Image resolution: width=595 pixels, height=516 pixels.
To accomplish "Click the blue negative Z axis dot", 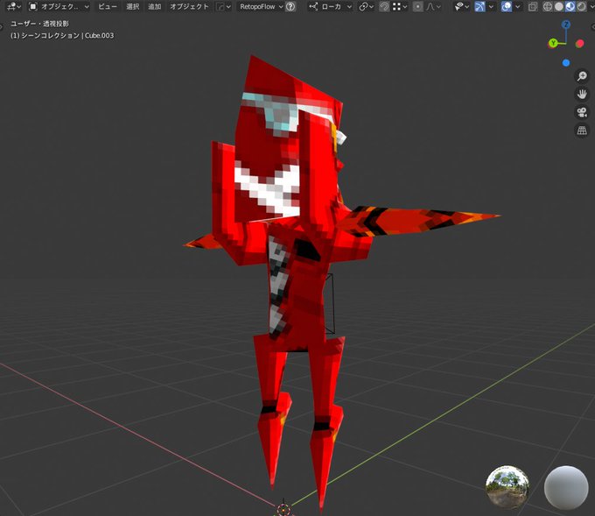I will click(566, 63).
